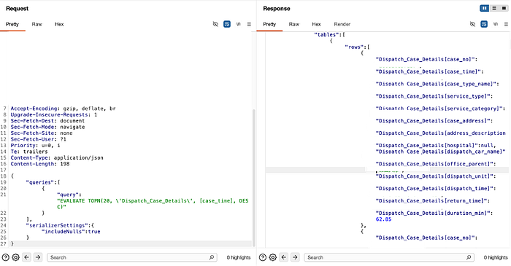Viewport: 511px width, 266px height.
Task: Click the "Upgrade-Insecure-Requests" header
Action: 54,115
